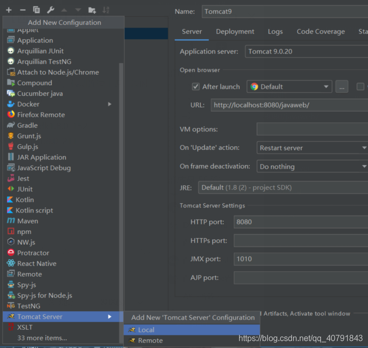
Task: Choose Gulp.js configuration
Action: [63, 147]
